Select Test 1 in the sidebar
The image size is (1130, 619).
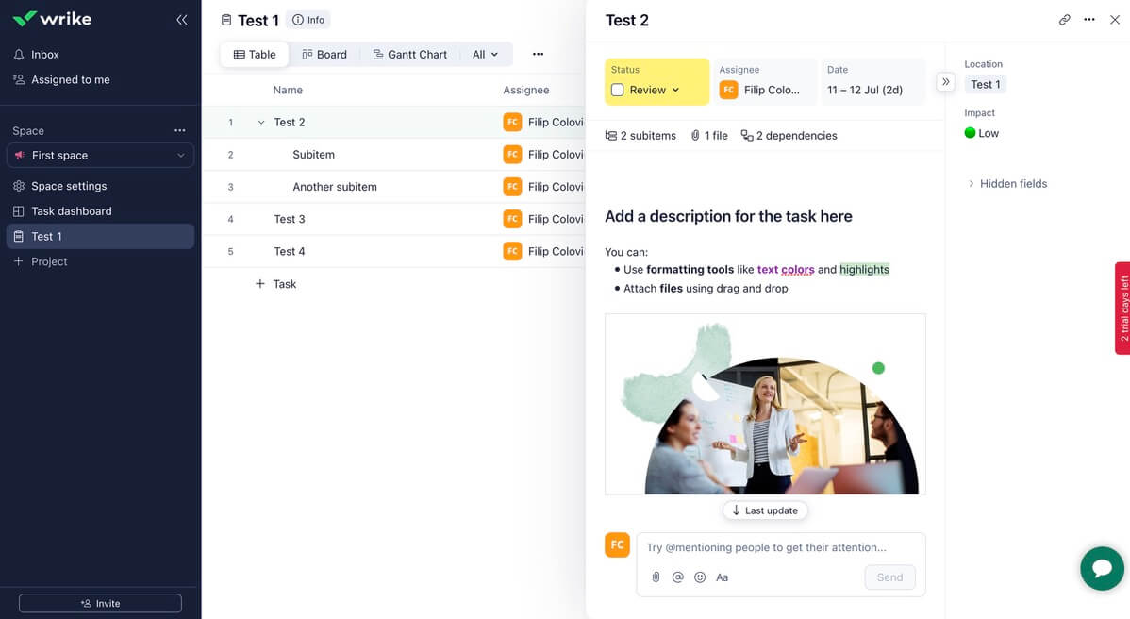pos(100,236)
